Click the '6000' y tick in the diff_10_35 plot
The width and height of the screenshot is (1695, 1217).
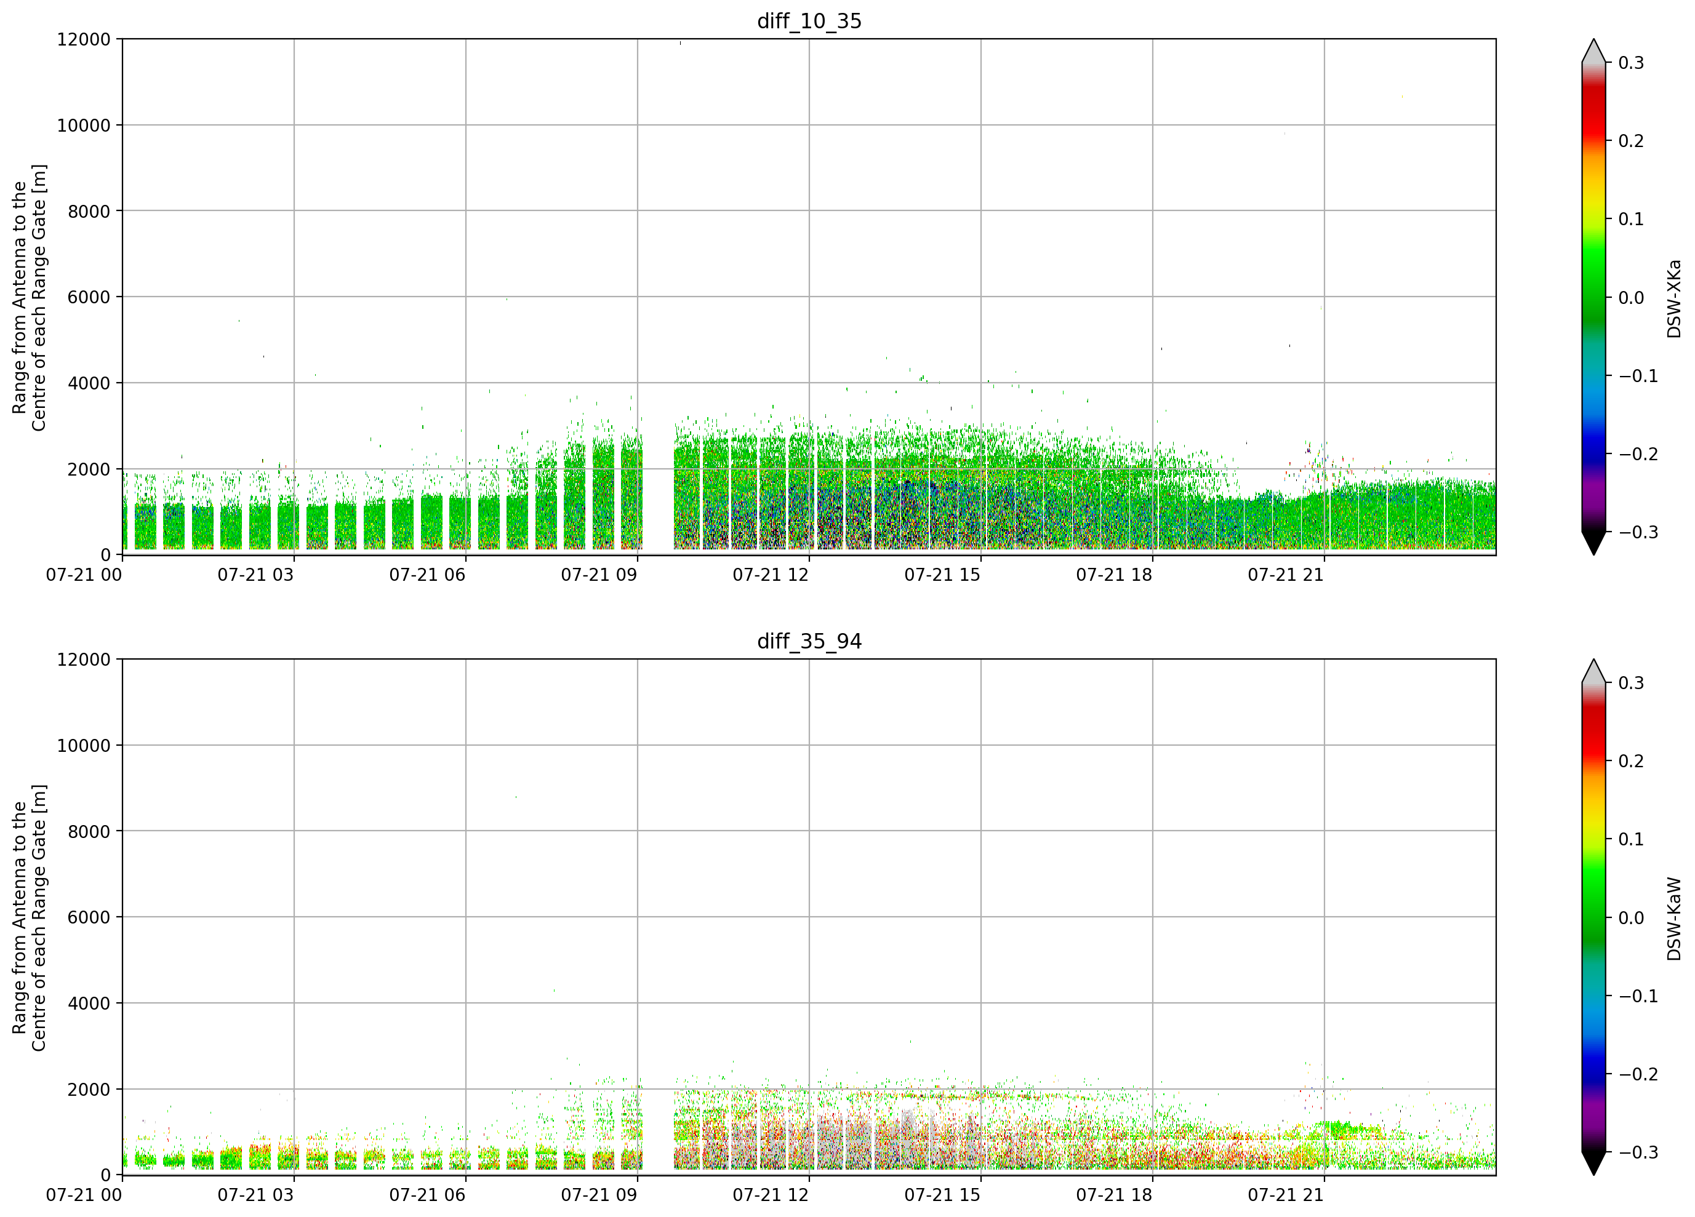point(89,297)
